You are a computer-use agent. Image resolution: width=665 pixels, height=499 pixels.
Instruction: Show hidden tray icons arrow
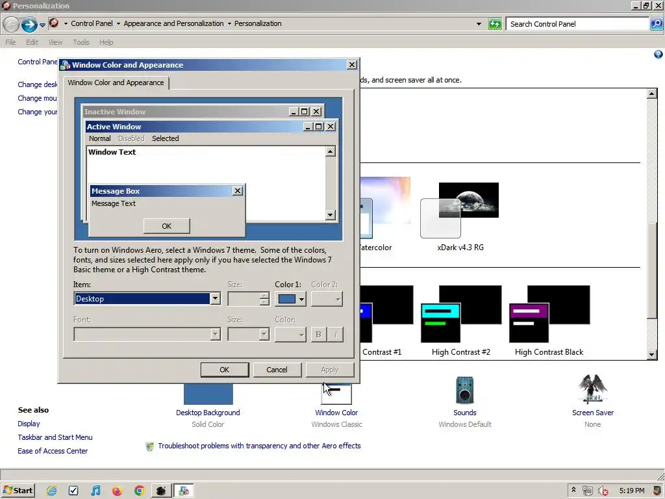click(573, 490)
